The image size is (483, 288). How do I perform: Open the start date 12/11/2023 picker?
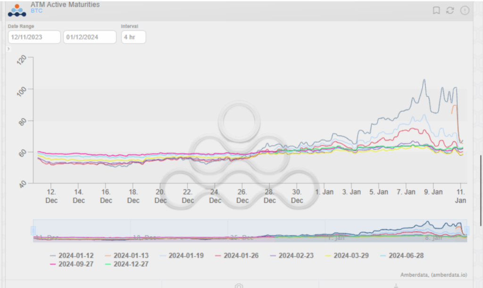[34, 37]
